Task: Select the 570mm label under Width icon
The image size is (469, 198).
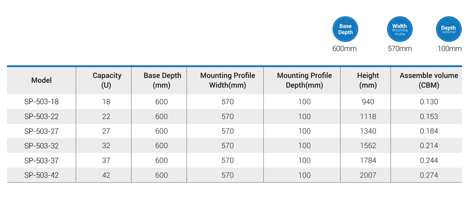Action: 400,49
